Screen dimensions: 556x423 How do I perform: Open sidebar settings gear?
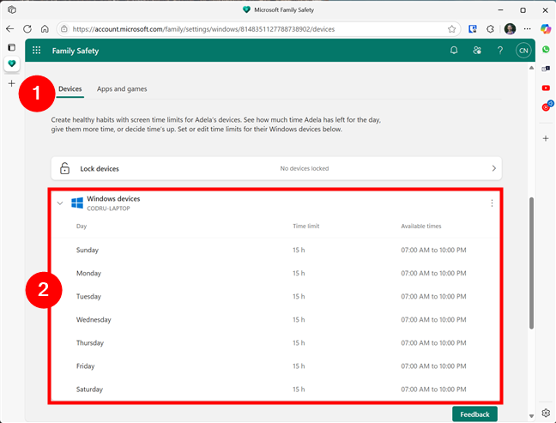pyautogui.click(x=546, y=413)
